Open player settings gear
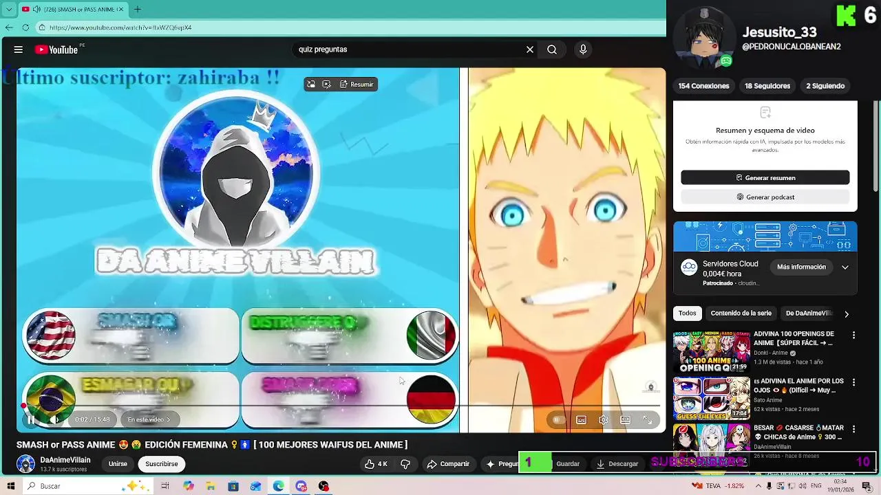881x495 pixels. (604, 419)
